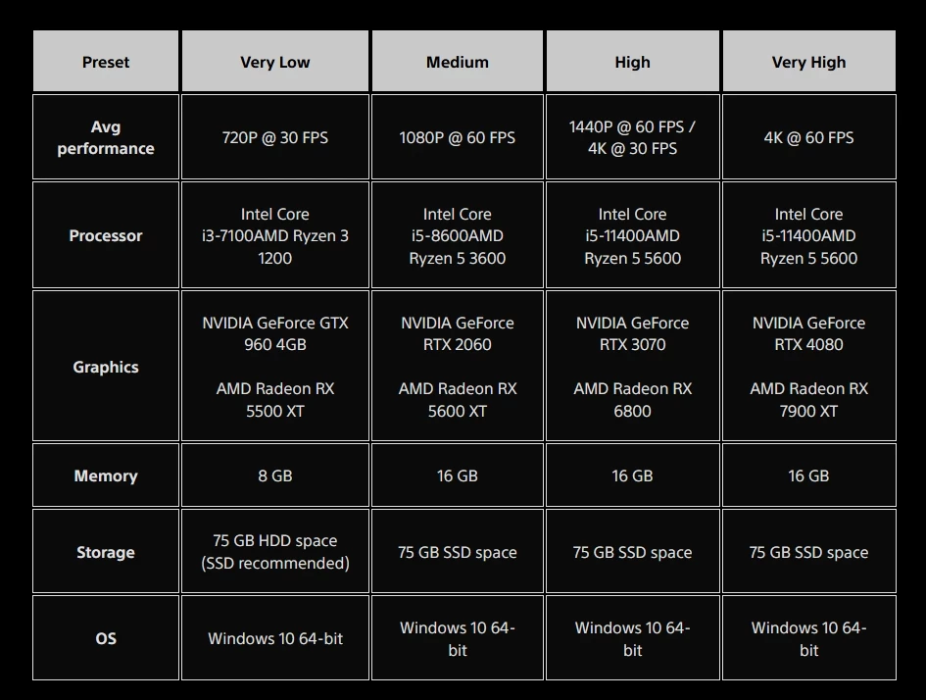Click the Medium column header
926x700 pixels.
point(457,62)
